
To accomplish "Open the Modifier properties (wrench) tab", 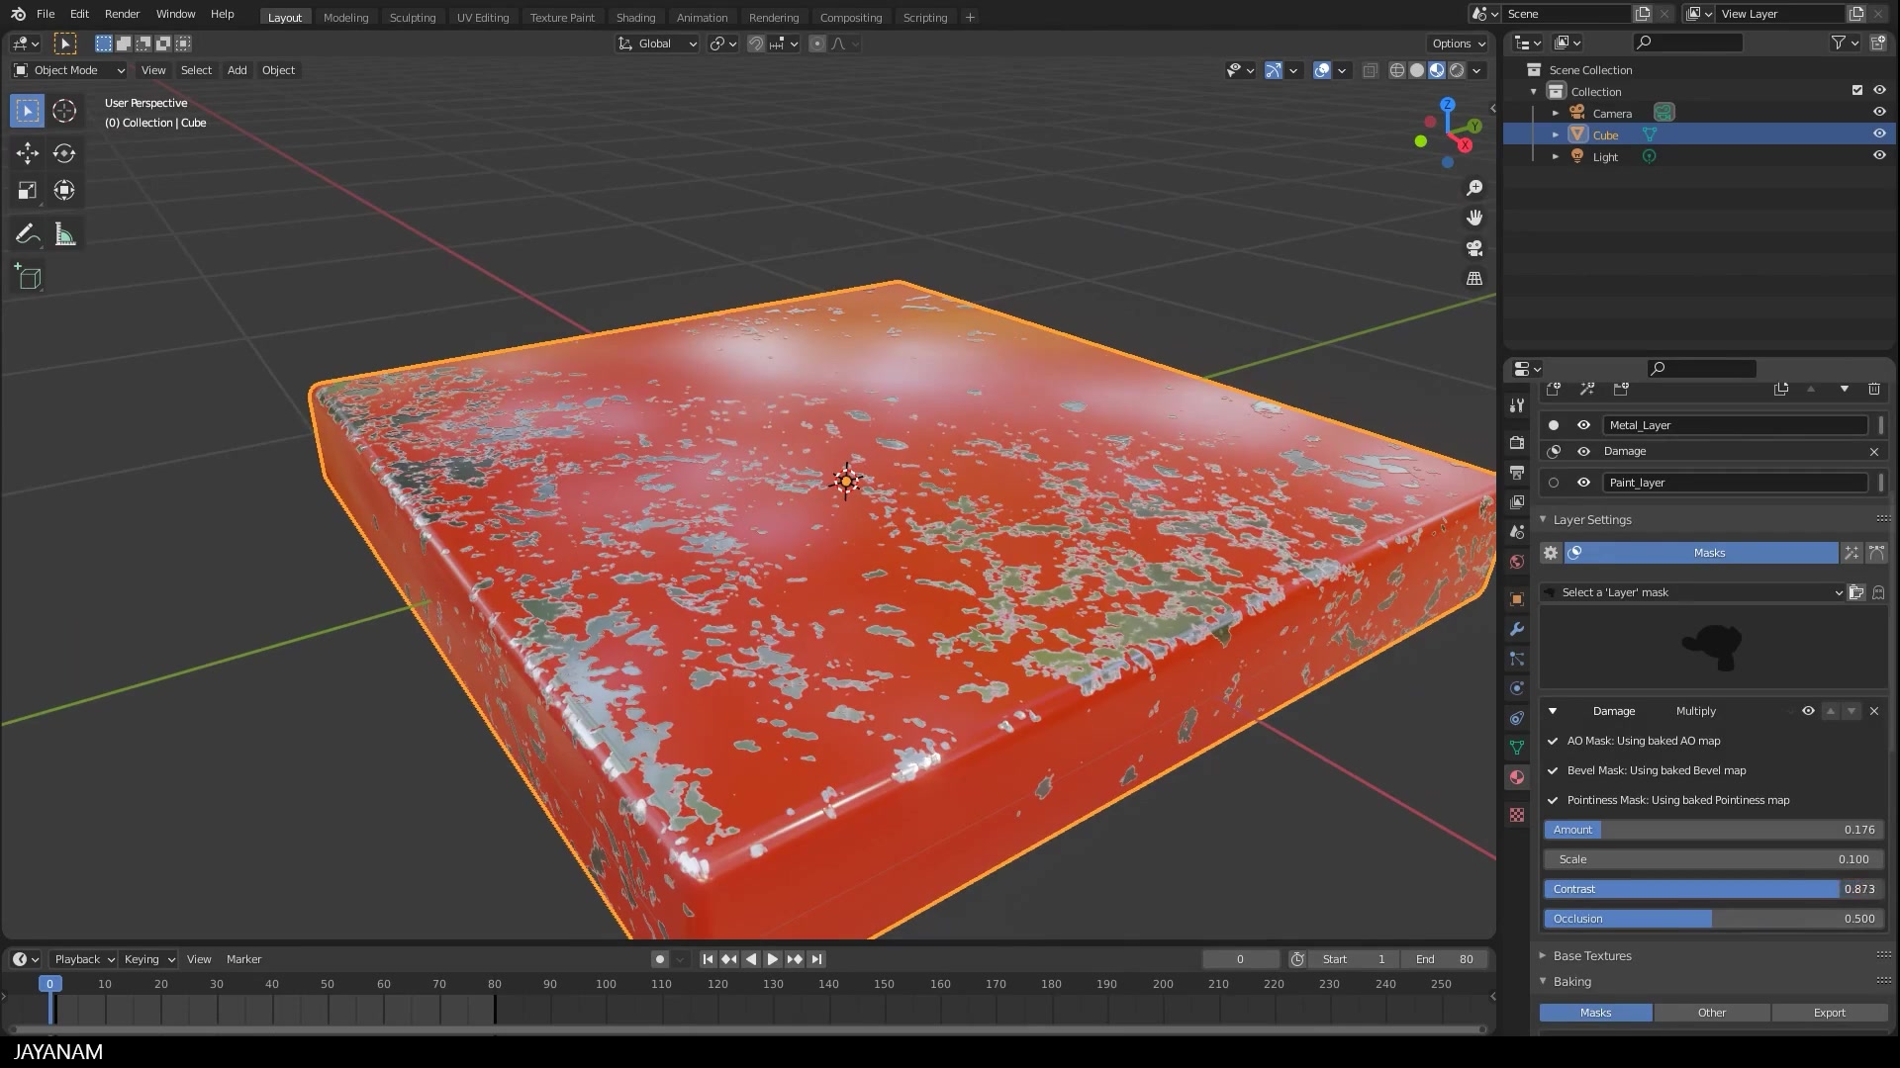I will [1516, 628].
